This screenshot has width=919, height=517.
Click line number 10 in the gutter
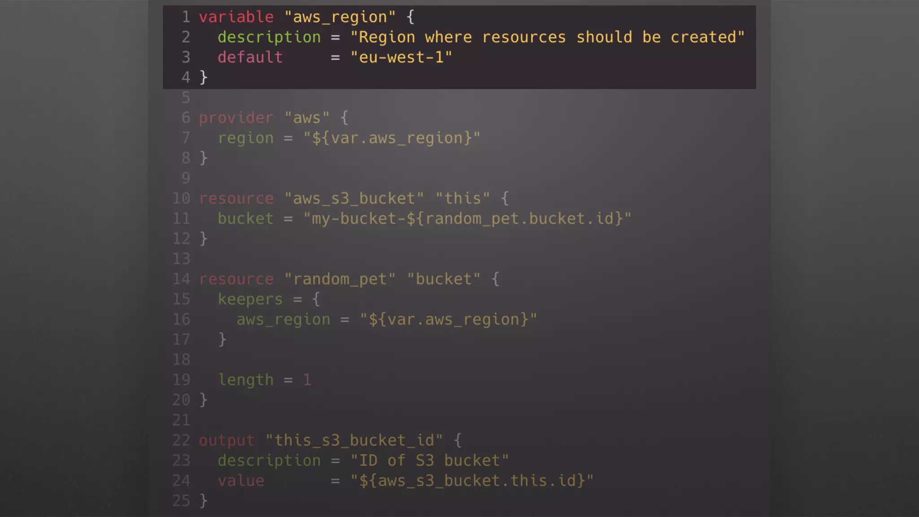(x=181, y=198)
